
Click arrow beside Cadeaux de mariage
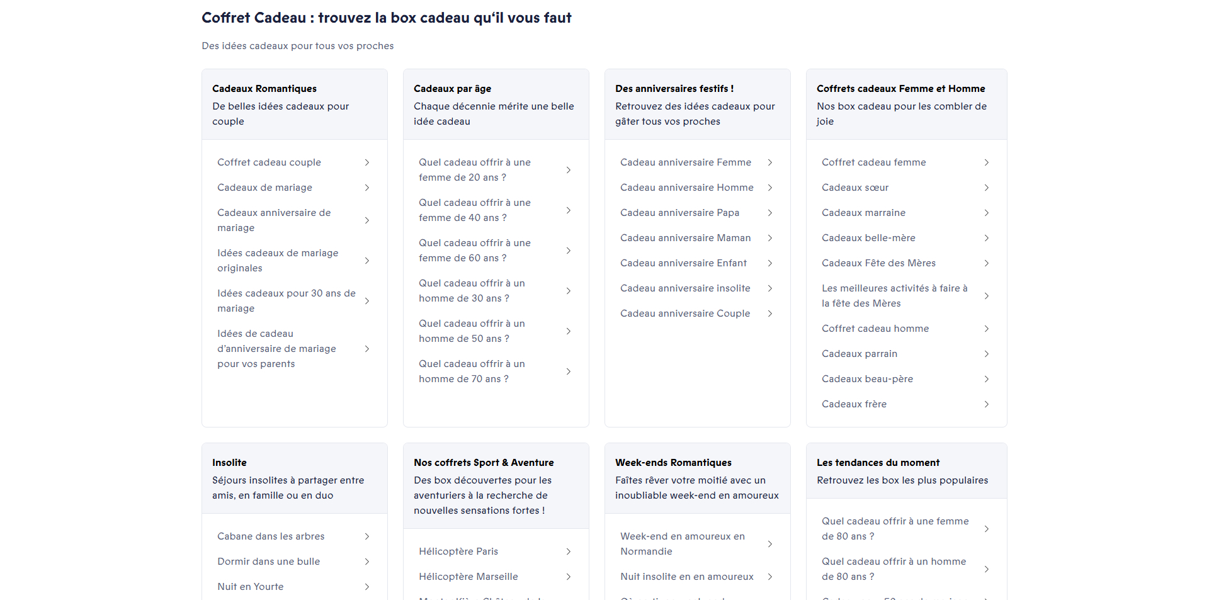click(367, 188)
